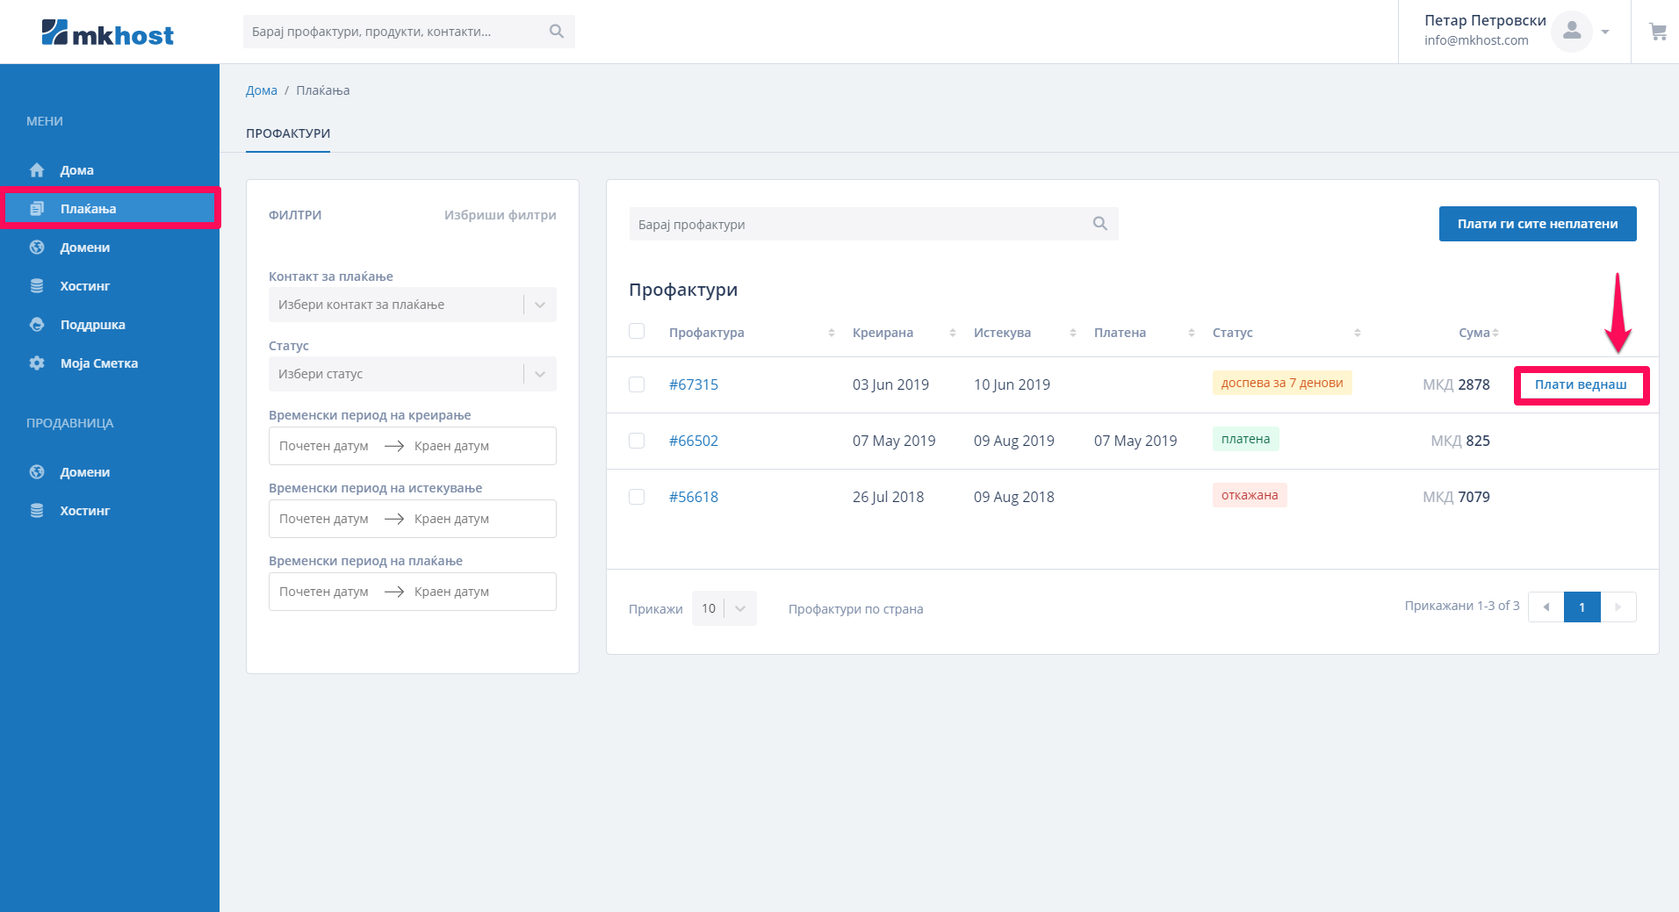Click the top search magnifier icon
The image size is (1679, 912).
(x=556, y=32)
